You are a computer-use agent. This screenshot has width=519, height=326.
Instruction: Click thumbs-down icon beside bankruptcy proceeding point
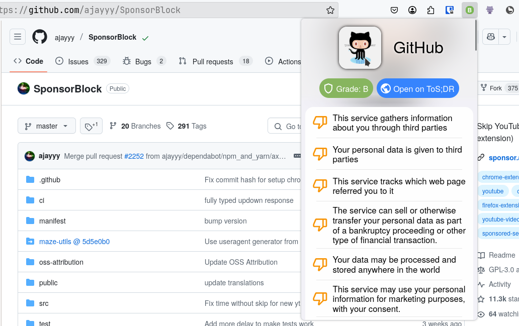coord(320,225)
